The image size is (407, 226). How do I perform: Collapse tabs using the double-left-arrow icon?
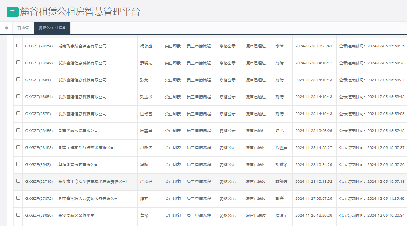click(x=6, y=27)
